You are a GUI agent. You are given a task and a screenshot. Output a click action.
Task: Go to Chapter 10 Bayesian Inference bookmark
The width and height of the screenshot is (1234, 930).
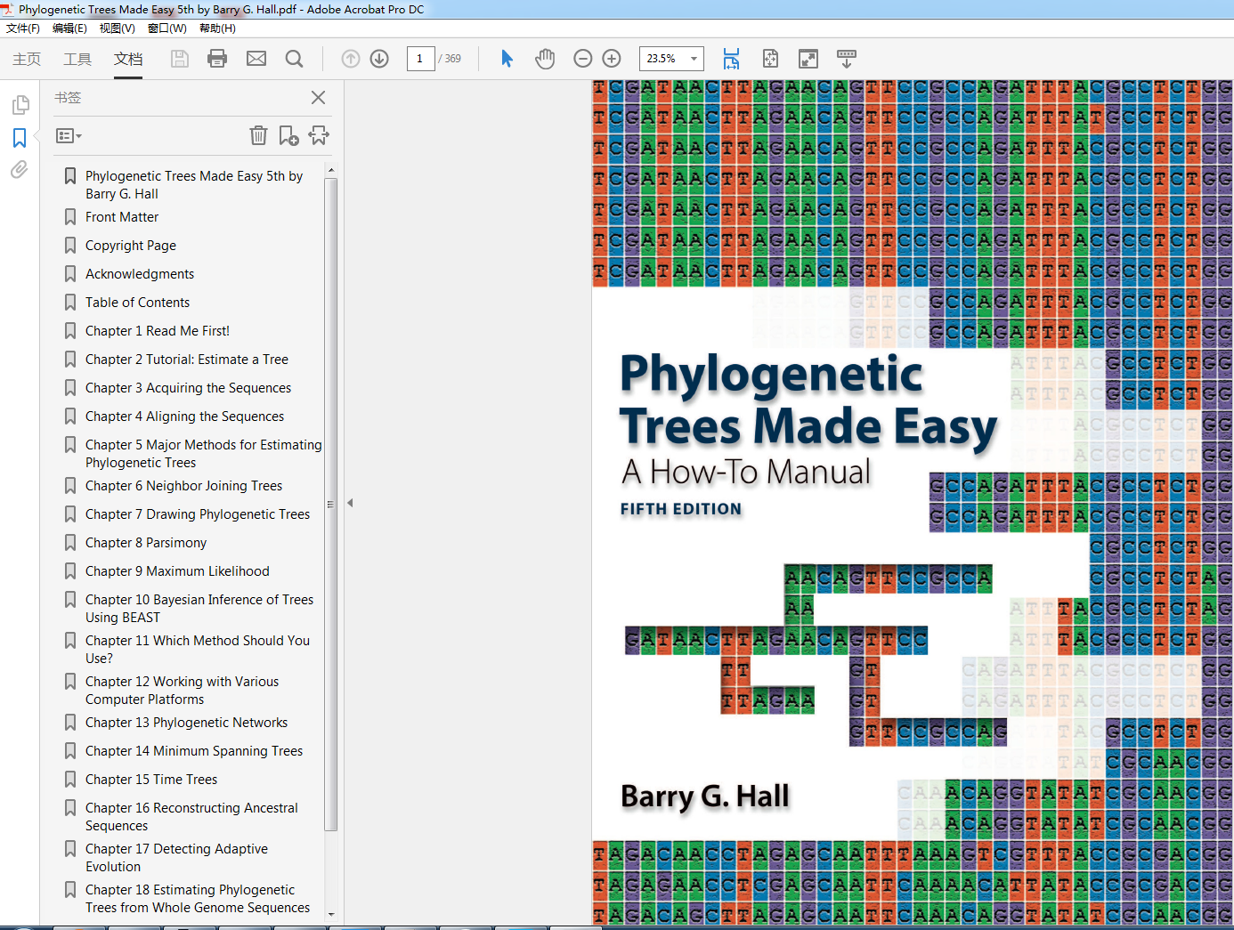199,609
